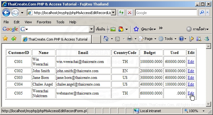Select the ThaiCreate.Com PHP & Access Tutorial tab
The image size is (213, 115).
point(56,39)
